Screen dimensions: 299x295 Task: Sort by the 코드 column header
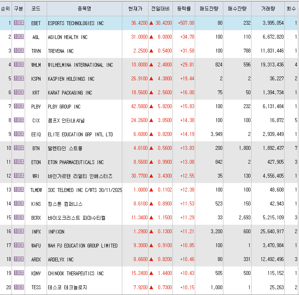coord(36,8)
